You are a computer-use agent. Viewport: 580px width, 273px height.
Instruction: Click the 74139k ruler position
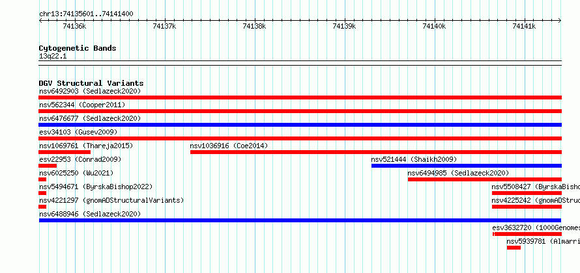tap(344, 26)
